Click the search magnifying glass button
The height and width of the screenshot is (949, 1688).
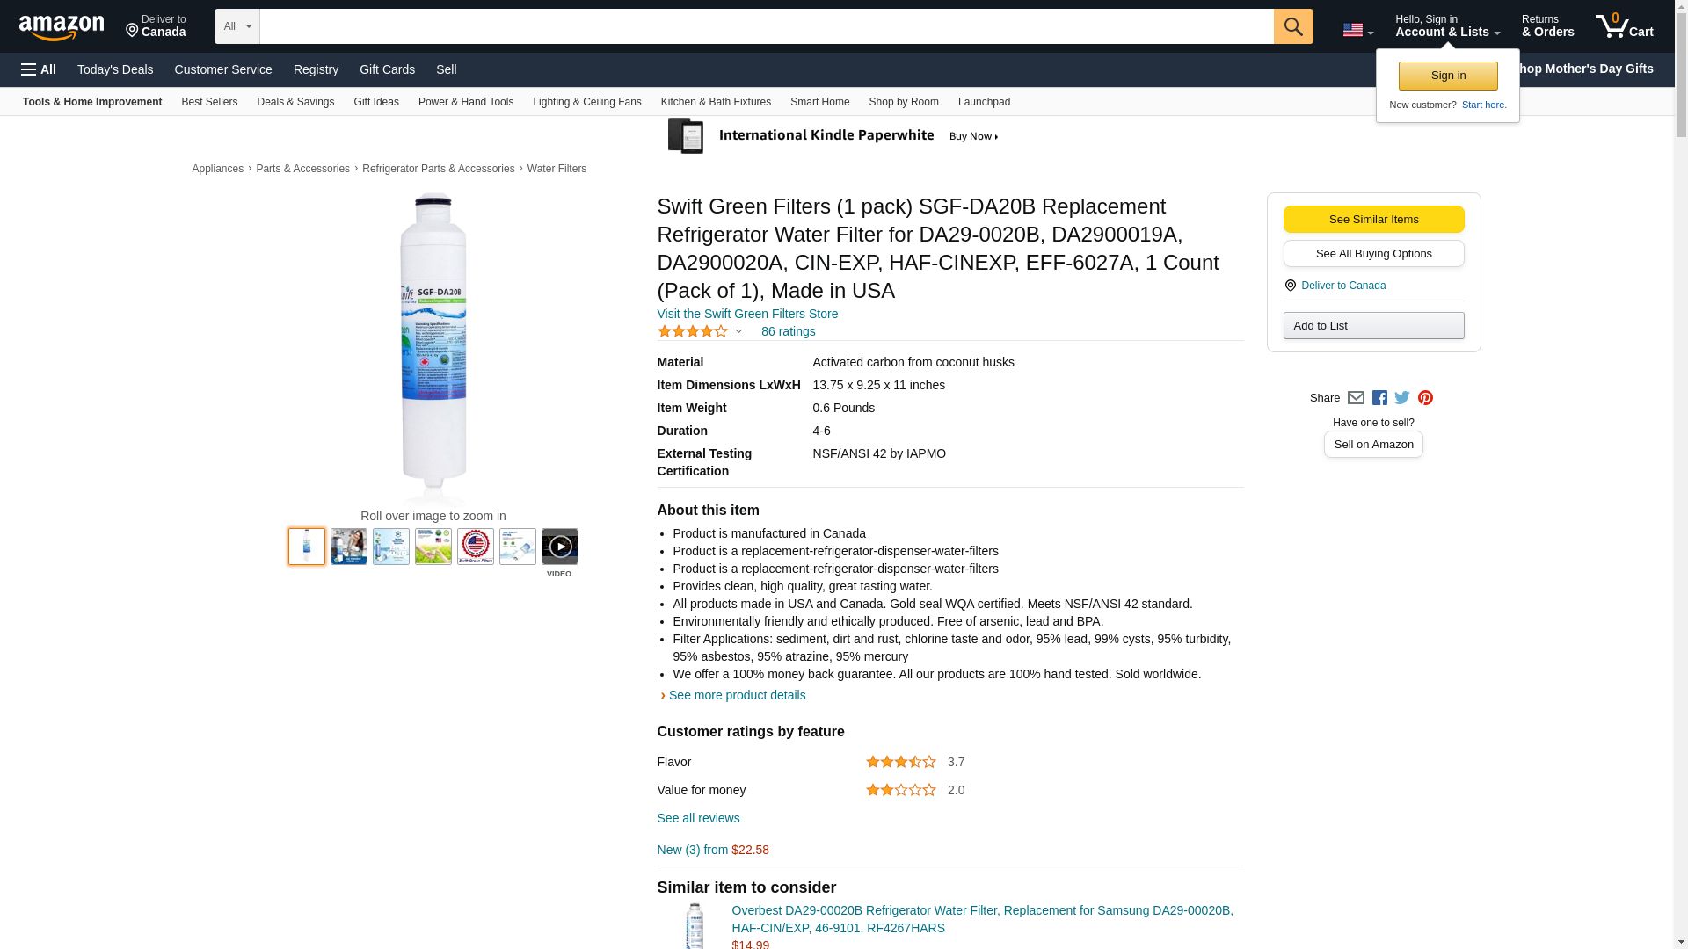1292,26
